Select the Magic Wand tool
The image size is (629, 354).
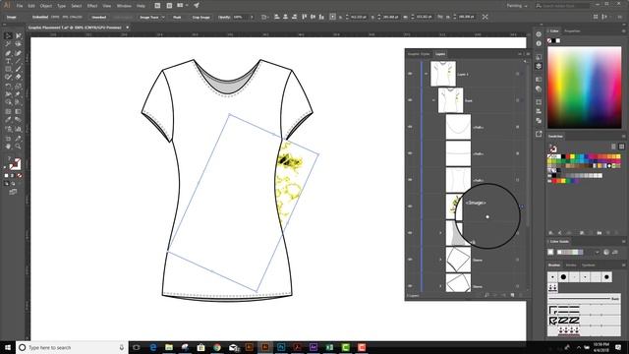coord(8,44)
